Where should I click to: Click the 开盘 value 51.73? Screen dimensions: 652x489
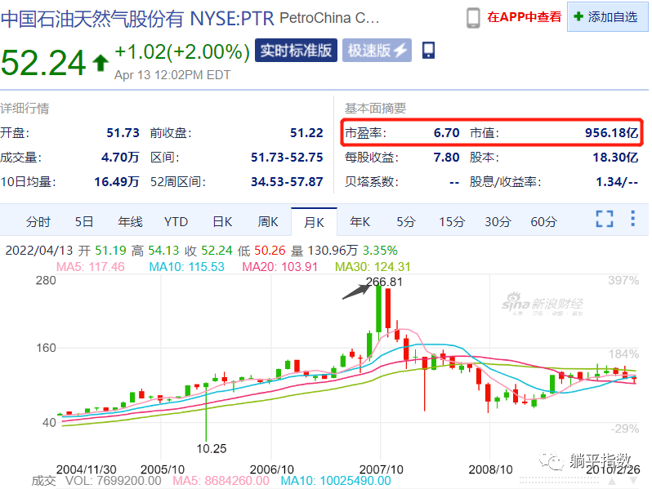[123, 133]
